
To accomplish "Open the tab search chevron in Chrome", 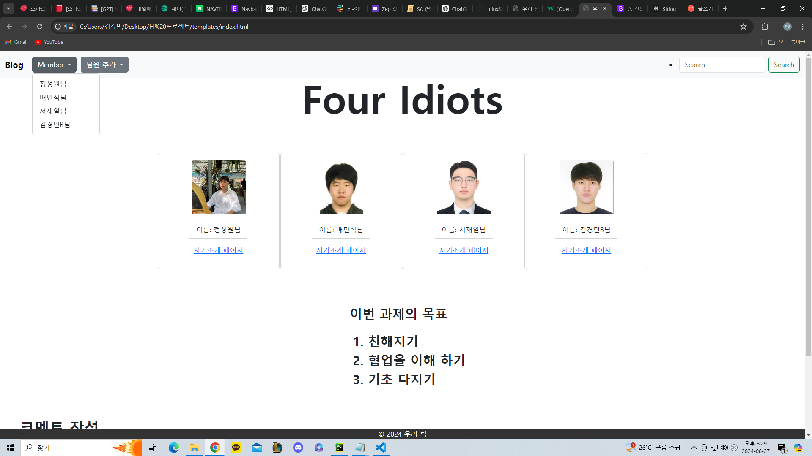I will (8, 8).
